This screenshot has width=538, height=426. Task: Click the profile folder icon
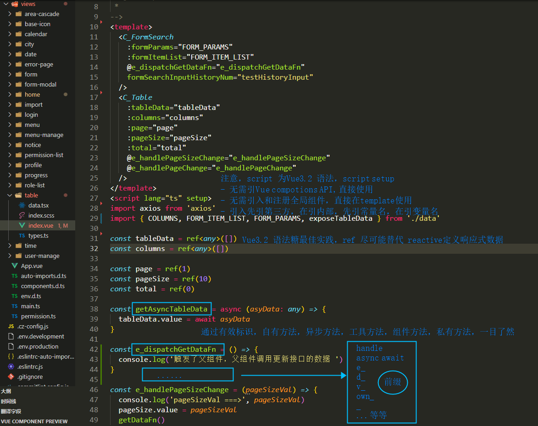pos(18,165)
